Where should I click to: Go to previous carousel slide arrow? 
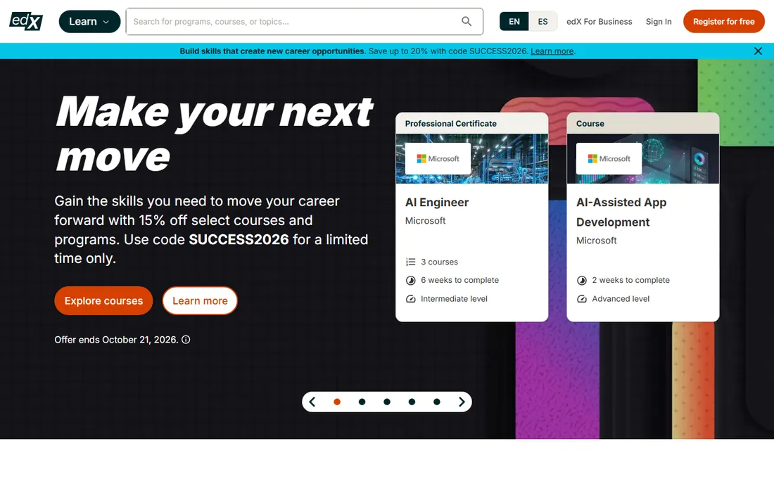(x=312, y=402)
